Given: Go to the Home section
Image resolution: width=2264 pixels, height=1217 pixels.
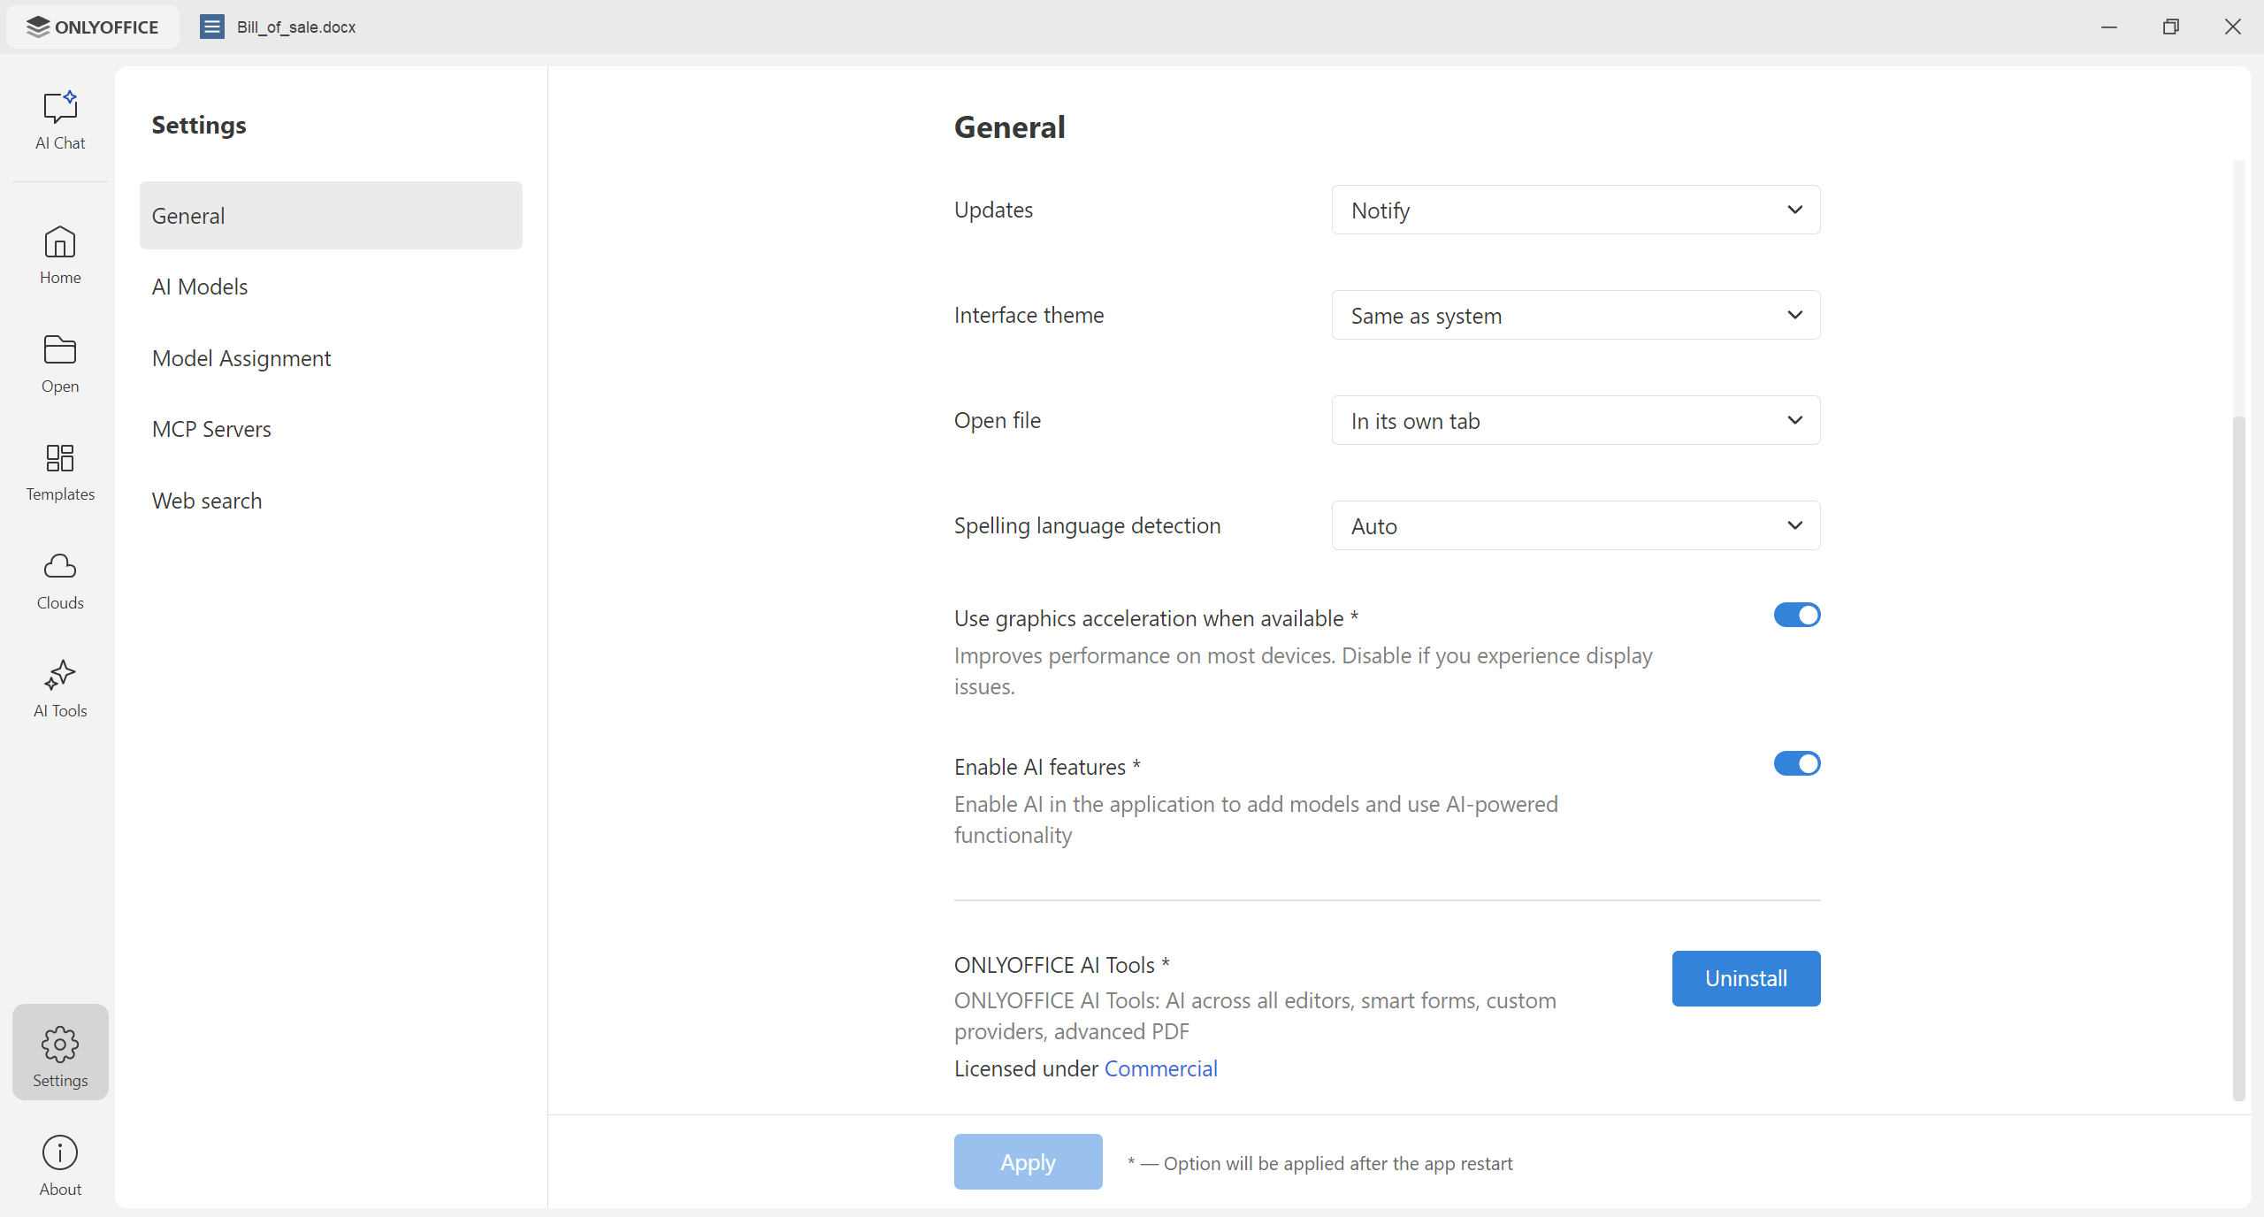Looking at the screenshot, I should (x=60, y=255).
